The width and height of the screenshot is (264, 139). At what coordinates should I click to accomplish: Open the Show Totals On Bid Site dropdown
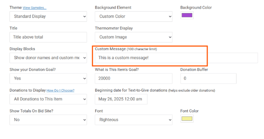click(x=48, y=120)
